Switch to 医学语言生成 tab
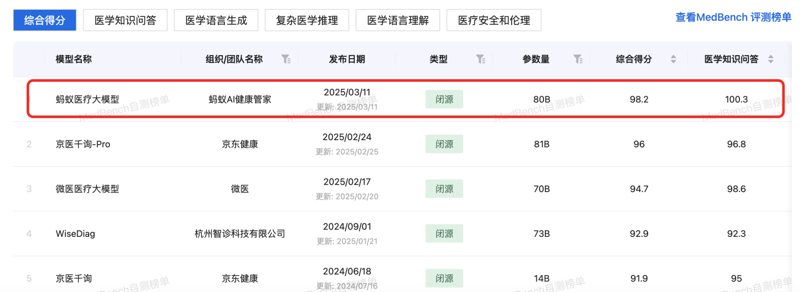This screenshot has height=292, width=801. 216,20
